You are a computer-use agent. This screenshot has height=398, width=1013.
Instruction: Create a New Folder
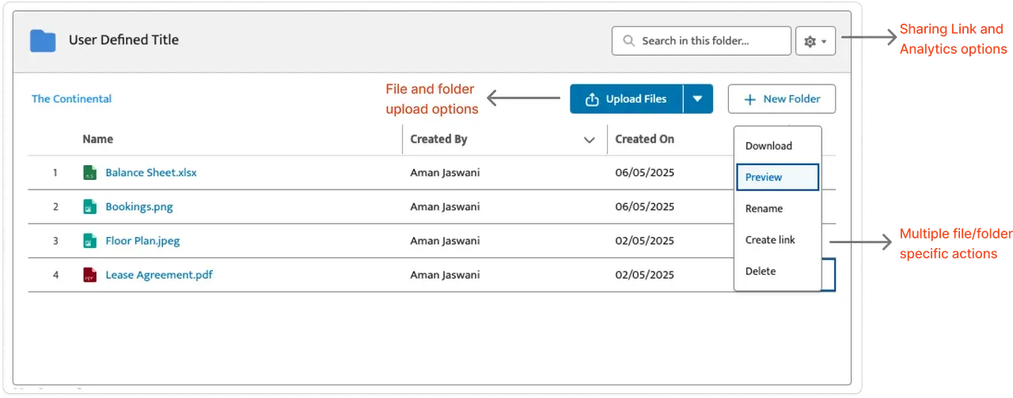tap(781, 99)
